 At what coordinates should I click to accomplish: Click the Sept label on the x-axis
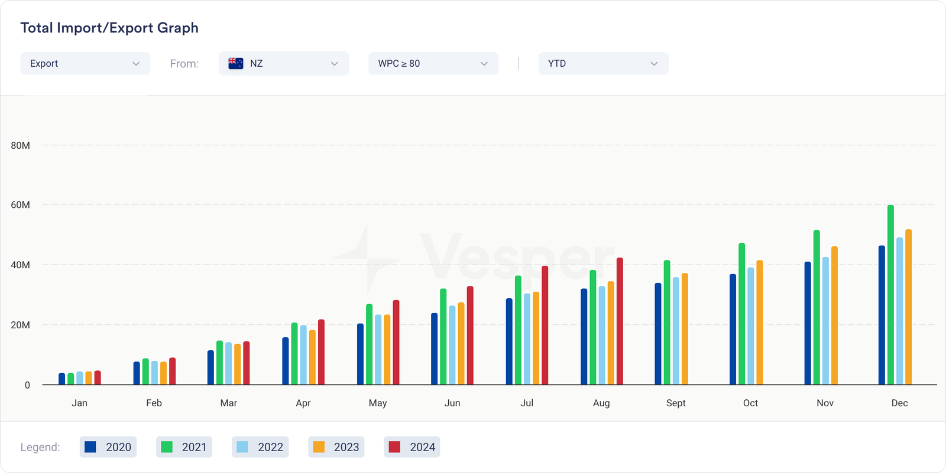click(x=676, y=403)
